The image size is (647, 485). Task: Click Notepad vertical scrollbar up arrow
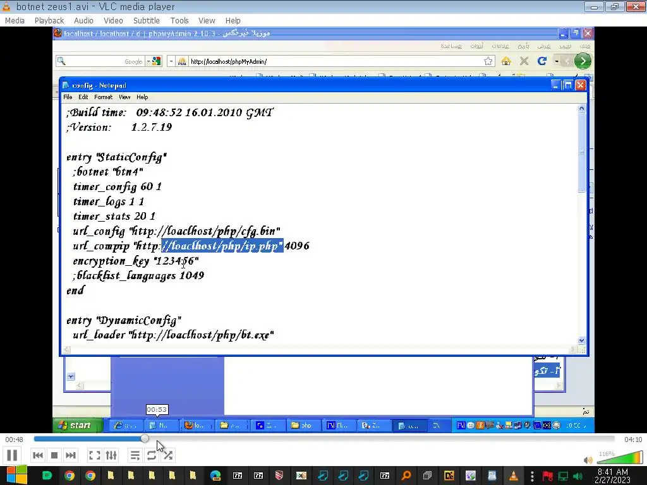[581, 109]
